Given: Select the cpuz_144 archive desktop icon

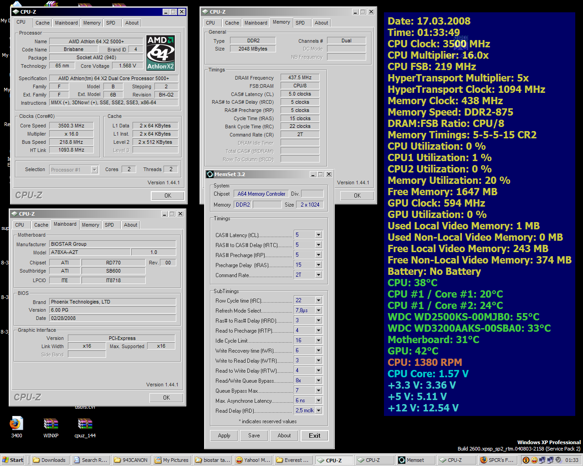Looking at the screenshot, I should (85, 427).
